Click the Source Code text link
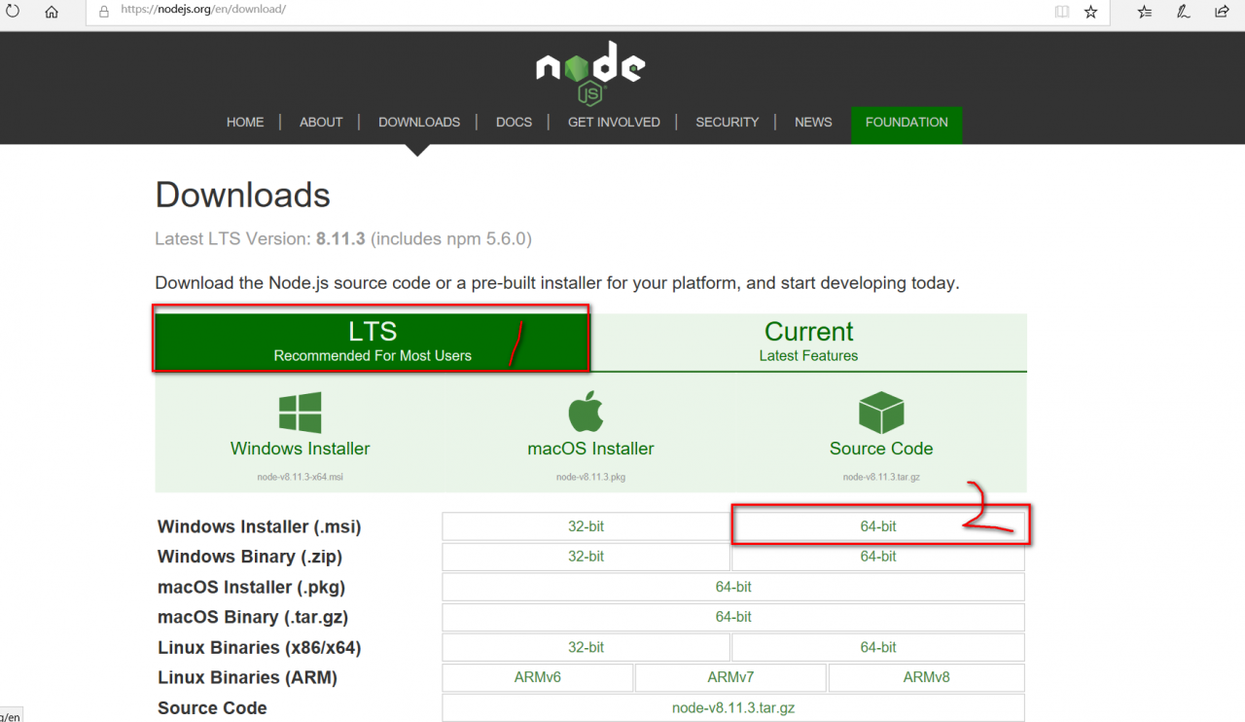The image size is (1245, 722). click(x=881, y=449)
